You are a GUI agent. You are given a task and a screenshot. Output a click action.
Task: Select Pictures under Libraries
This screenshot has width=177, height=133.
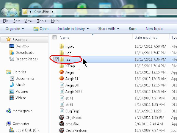[x=22, y=91]
